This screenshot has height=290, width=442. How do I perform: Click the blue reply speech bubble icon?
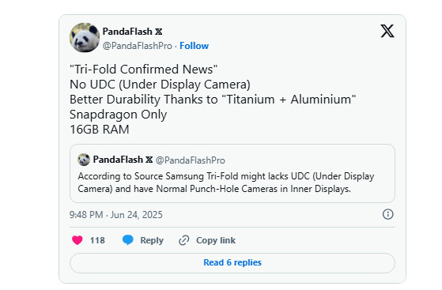(127, 240)
